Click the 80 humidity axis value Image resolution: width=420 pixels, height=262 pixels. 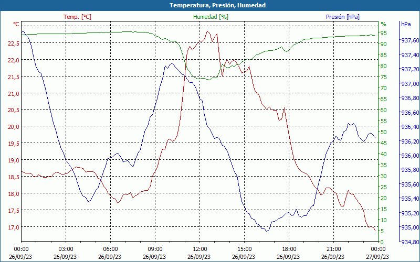[384, 66]
